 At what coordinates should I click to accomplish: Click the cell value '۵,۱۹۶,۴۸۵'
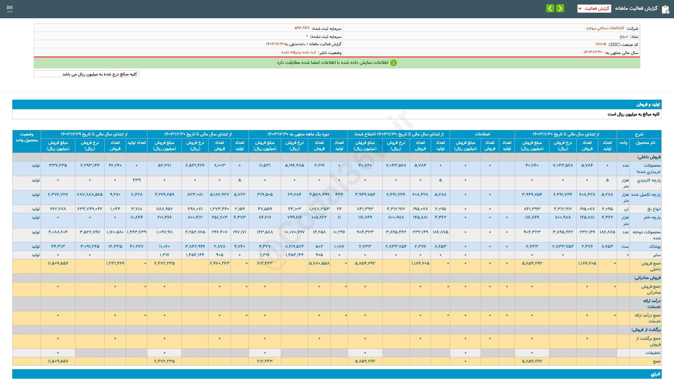(x=295, y=165)
